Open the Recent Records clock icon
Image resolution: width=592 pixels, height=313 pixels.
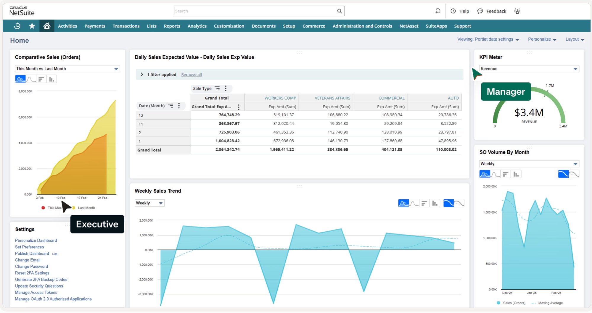click(17, 26)
